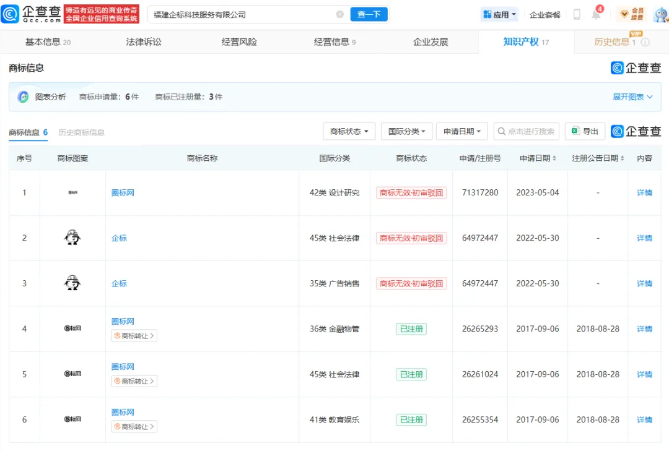Open 详情 for 45类 社会法律 row 2
Image resolution: width=669 pixels, height=451 pixels.
(644, 238)
